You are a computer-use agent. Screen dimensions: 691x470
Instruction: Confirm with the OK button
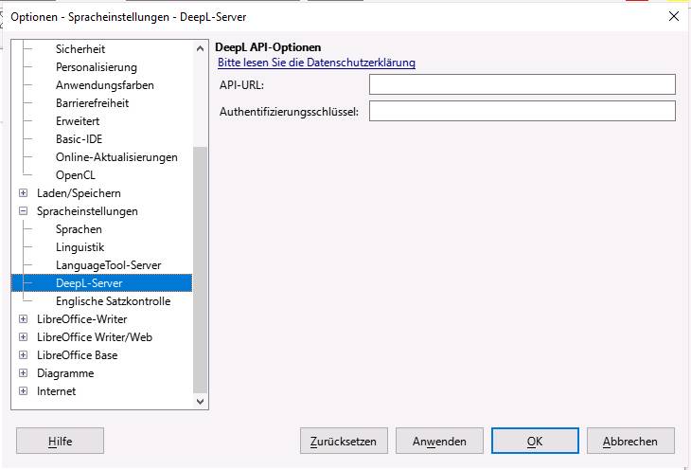[535, 441]
